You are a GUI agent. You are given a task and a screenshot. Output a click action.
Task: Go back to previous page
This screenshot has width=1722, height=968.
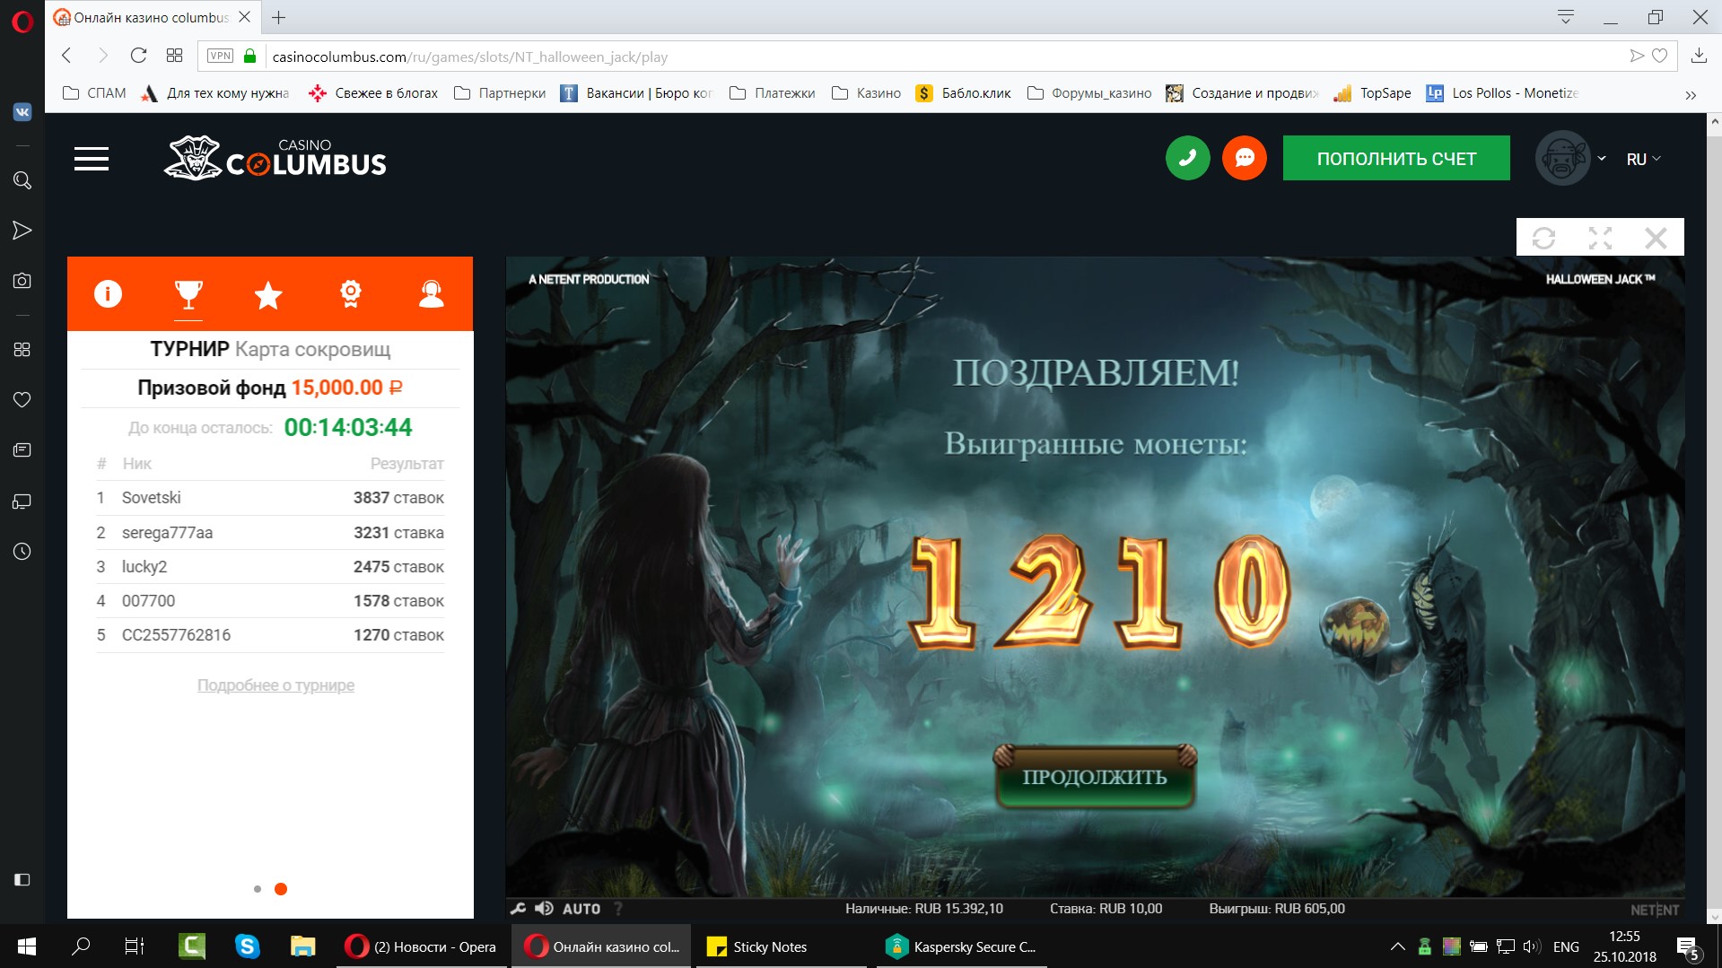tap(66, 56)
